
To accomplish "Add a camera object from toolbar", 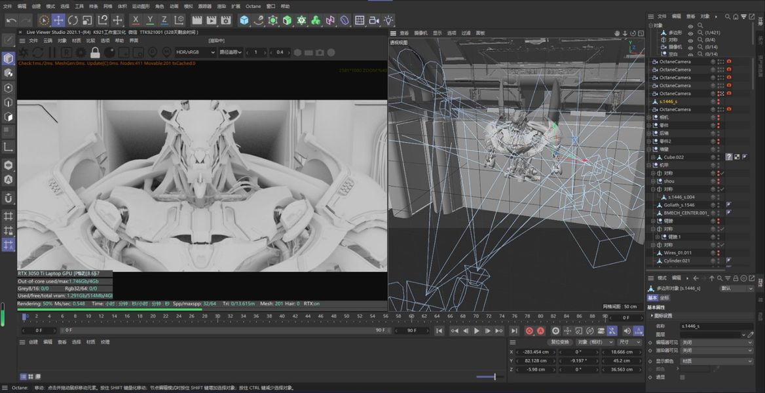I will click(x=374, y=20).
